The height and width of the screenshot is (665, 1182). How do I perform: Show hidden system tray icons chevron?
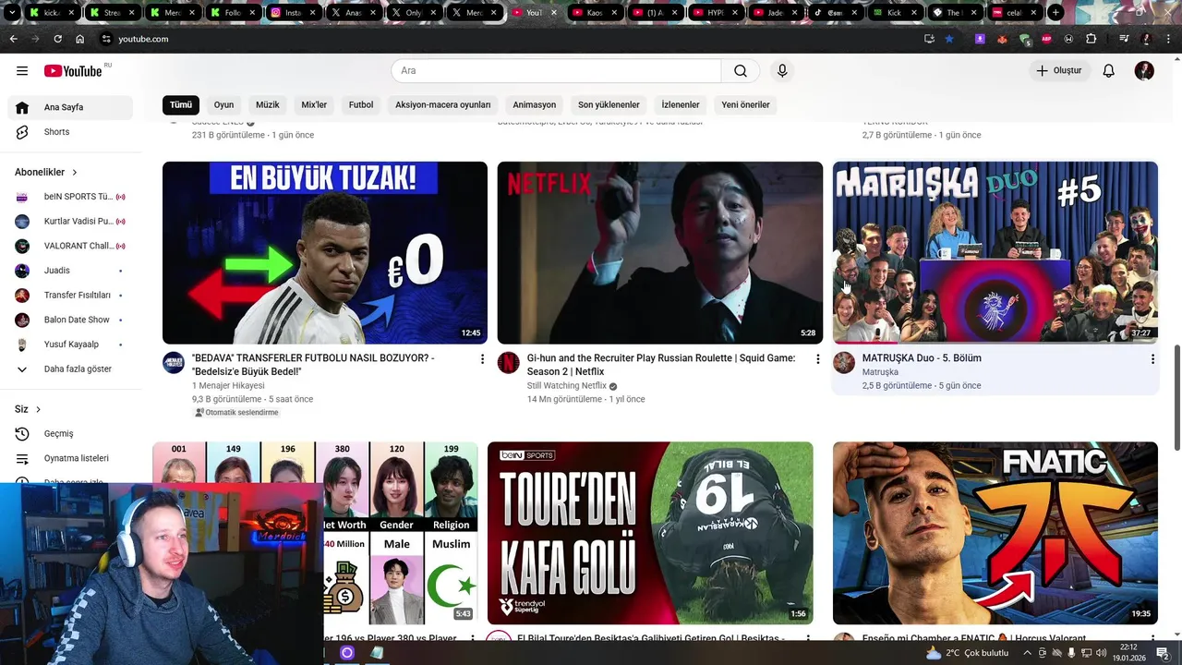click(1027, 653)
